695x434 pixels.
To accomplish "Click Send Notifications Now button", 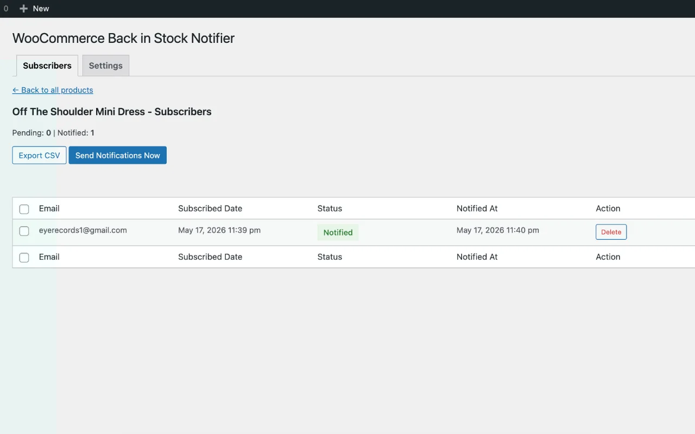I will coord(118,155).
